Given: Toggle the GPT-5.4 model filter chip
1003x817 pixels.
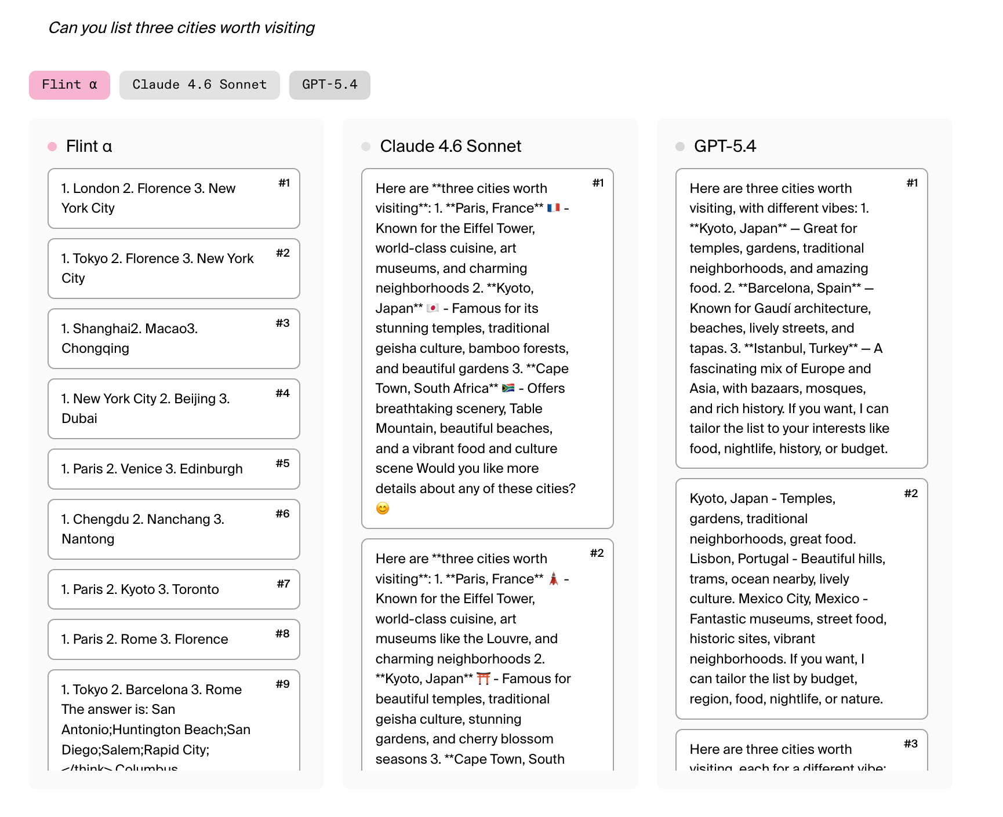Looking at the screenshot, I should [x=330, y=85].
